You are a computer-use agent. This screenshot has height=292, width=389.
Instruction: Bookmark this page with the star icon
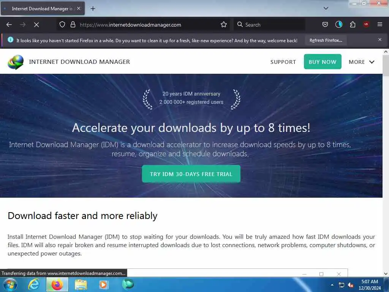[224, 25]
